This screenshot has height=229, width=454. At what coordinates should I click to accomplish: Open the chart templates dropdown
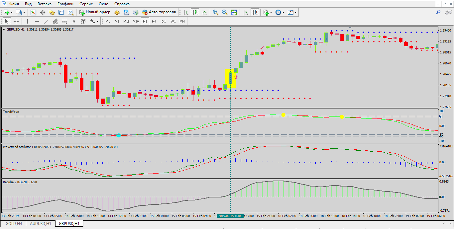coord(295,12)
